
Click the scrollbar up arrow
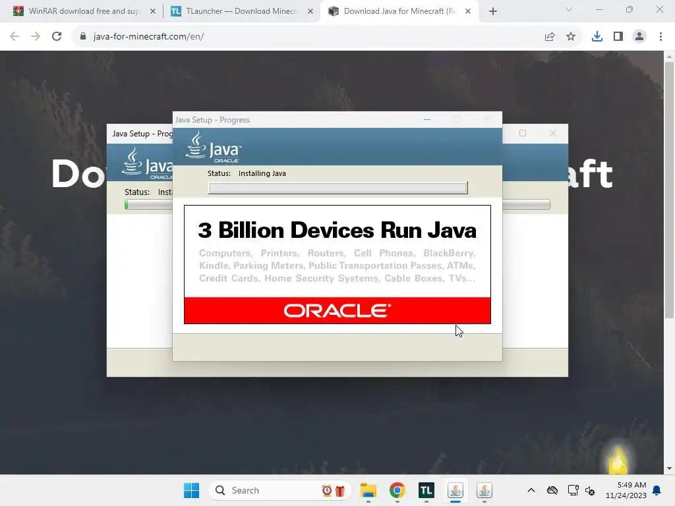coord(669,57)
